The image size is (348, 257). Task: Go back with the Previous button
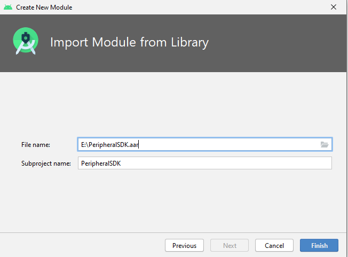coord(184,245)
